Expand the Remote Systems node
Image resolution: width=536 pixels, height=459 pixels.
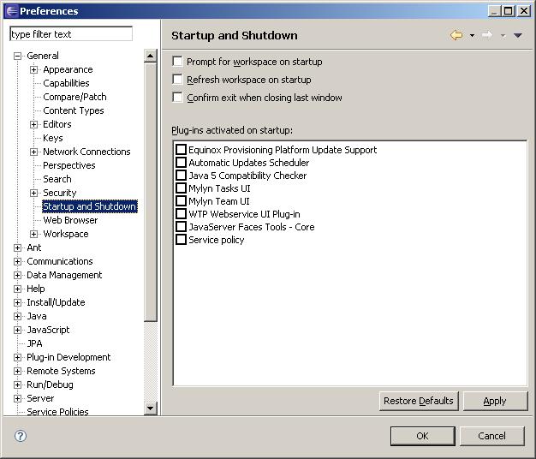tap(17, 371)
